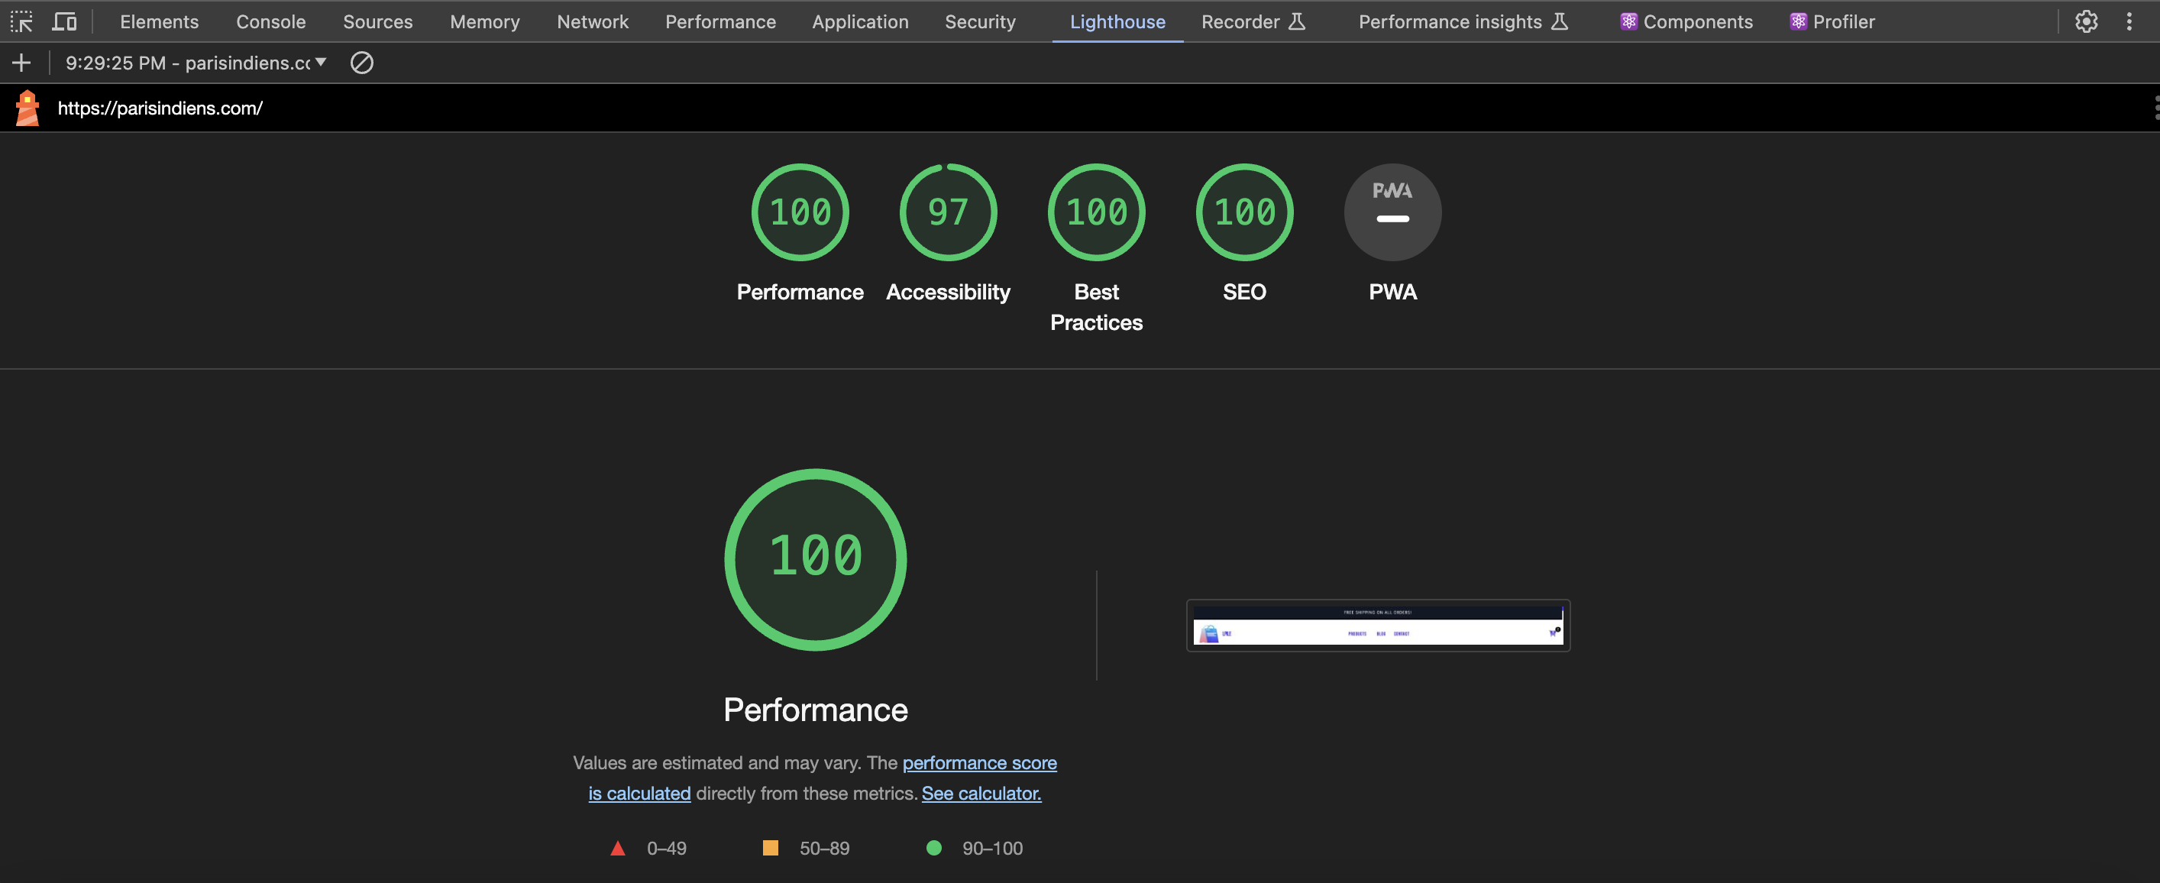Open the See calculator link
Screen dimensions: 2160x883
coord(981,794)
